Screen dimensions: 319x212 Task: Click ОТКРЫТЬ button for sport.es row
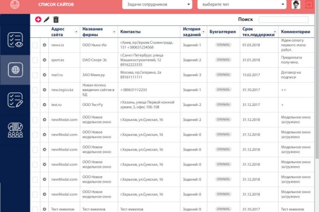pyautogui.click(x=223, y=60)
